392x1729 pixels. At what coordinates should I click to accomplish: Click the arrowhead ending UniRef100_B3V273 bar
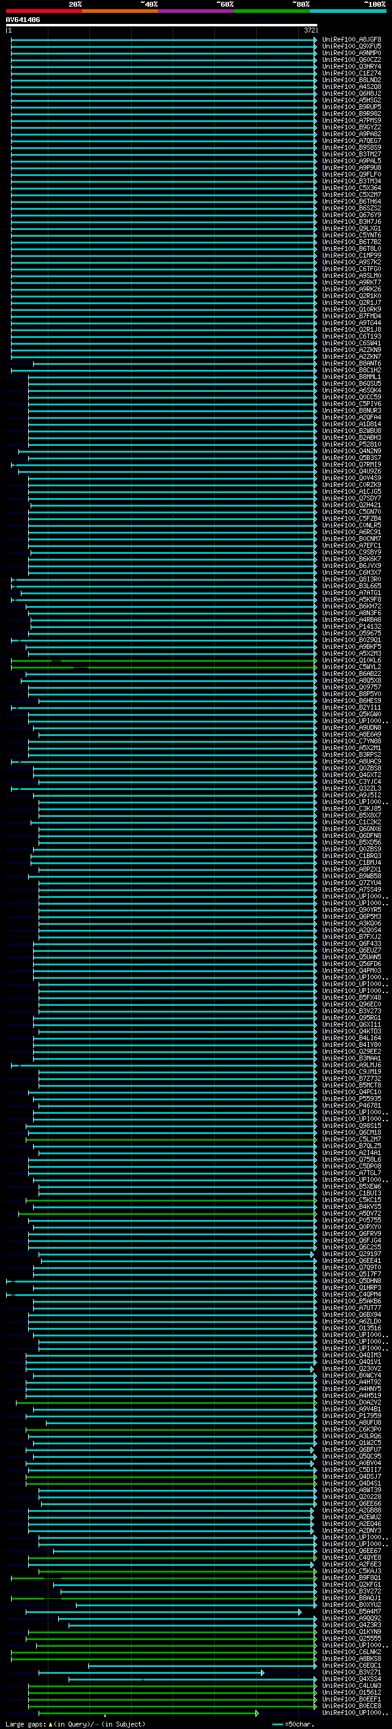click(x=315, y=1011)
